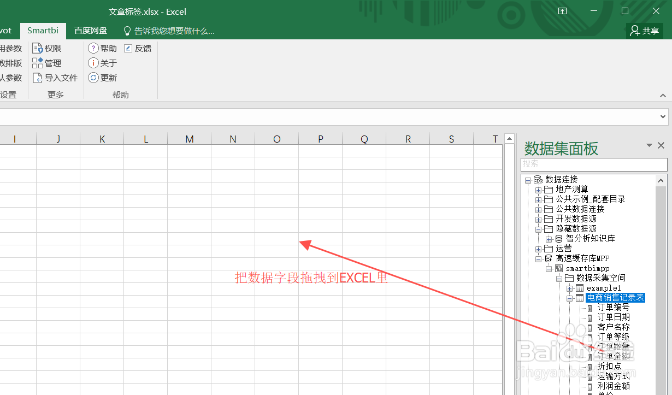Expand the 公共示例_配套目录 folder node
The image size is (672, 395).
point(538,199)
